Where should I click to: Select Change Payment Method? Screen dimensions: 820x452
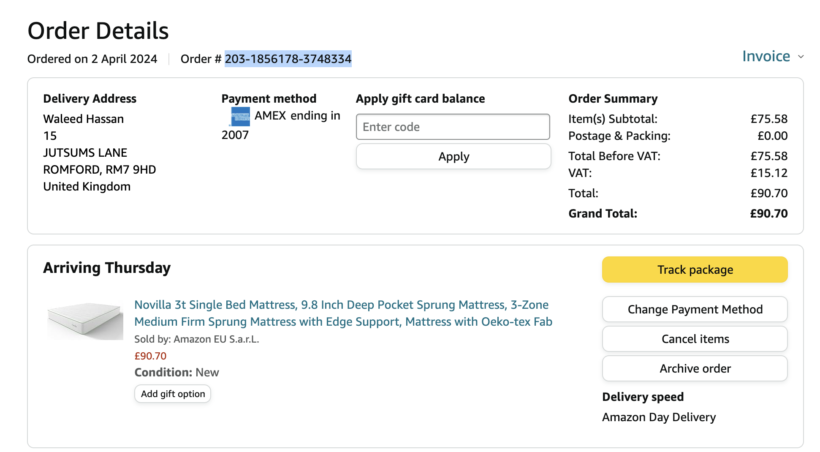coord(695,309)
